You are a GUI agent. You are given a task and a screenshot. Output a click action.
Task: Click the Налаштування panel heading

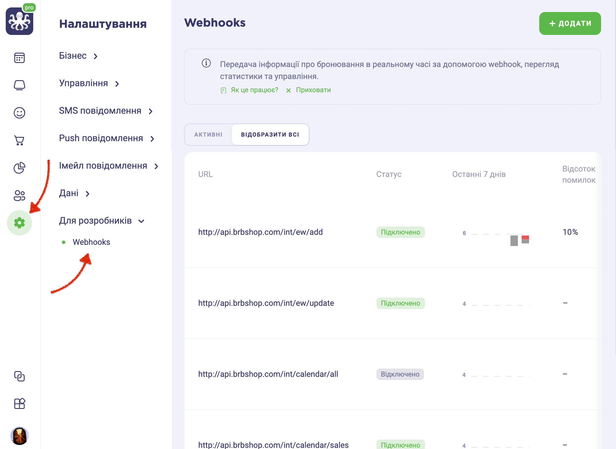(103, 24)
